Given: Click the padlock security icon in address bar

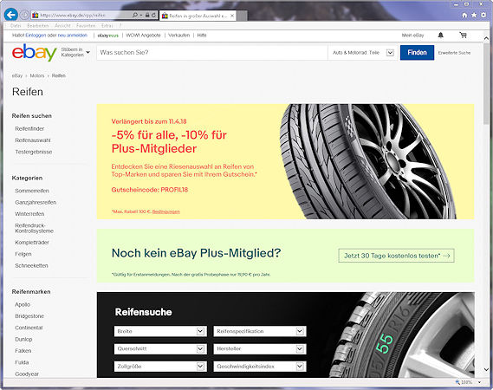Looking at the screenshot, I should (x=146, y=15).
